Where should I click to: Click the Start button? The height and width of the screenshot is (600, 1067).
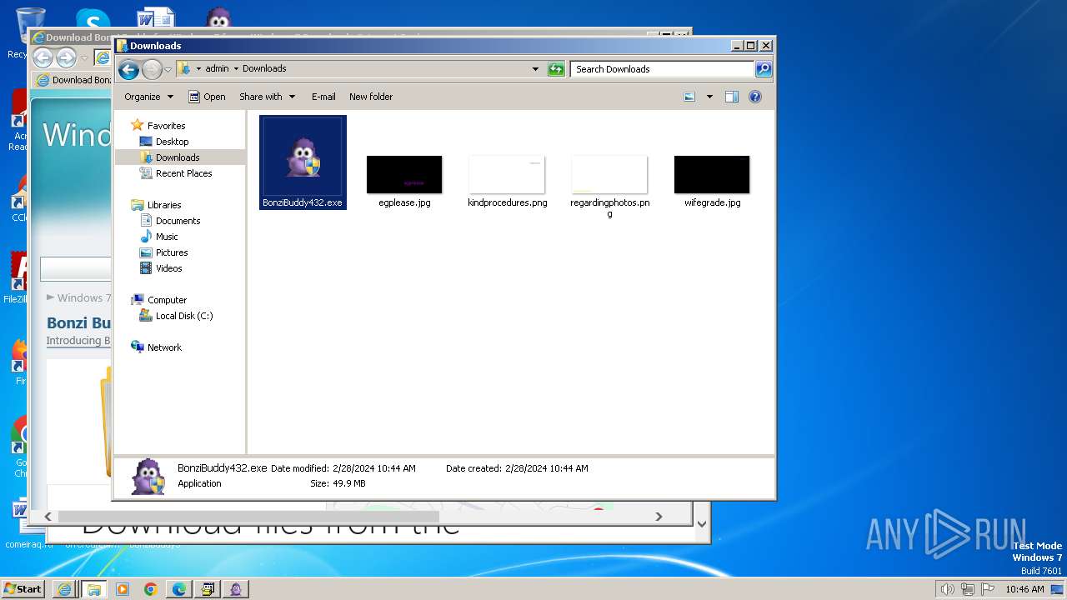23,589
